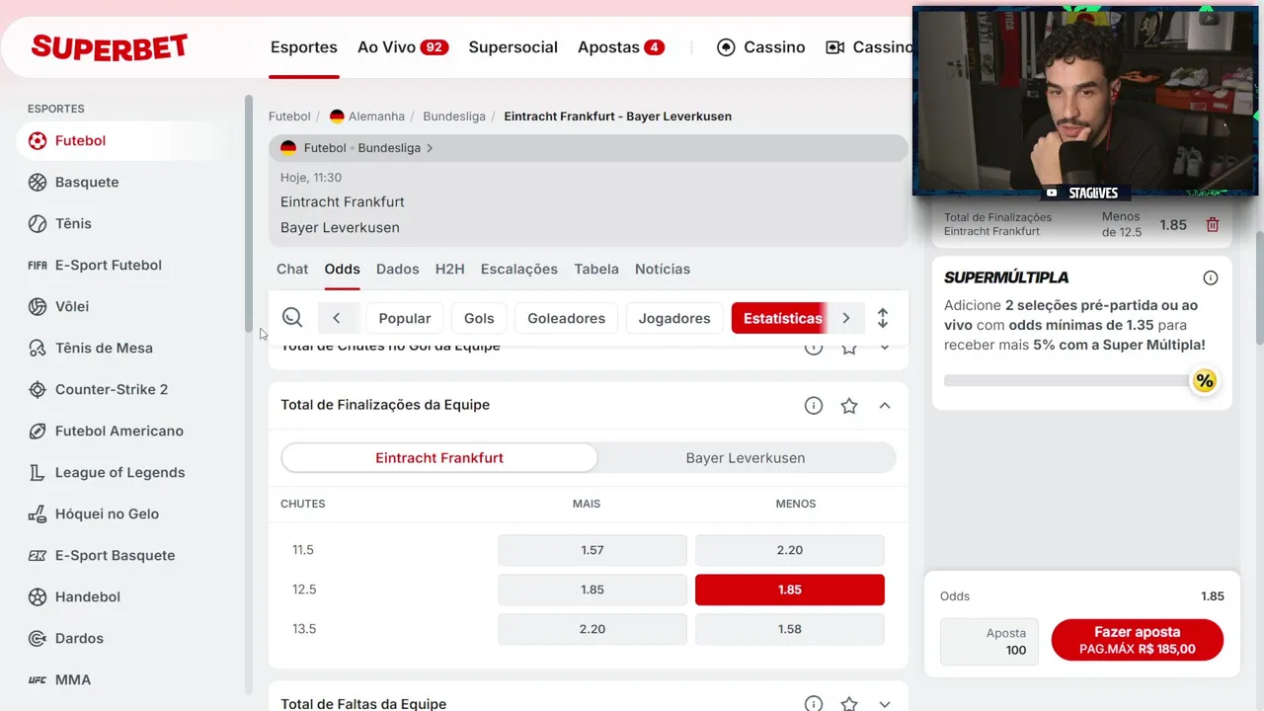Open the Cassino navigation item
Image resolution: width=1264 pixels, height=711 pixels.
click(x=760, y=47)
